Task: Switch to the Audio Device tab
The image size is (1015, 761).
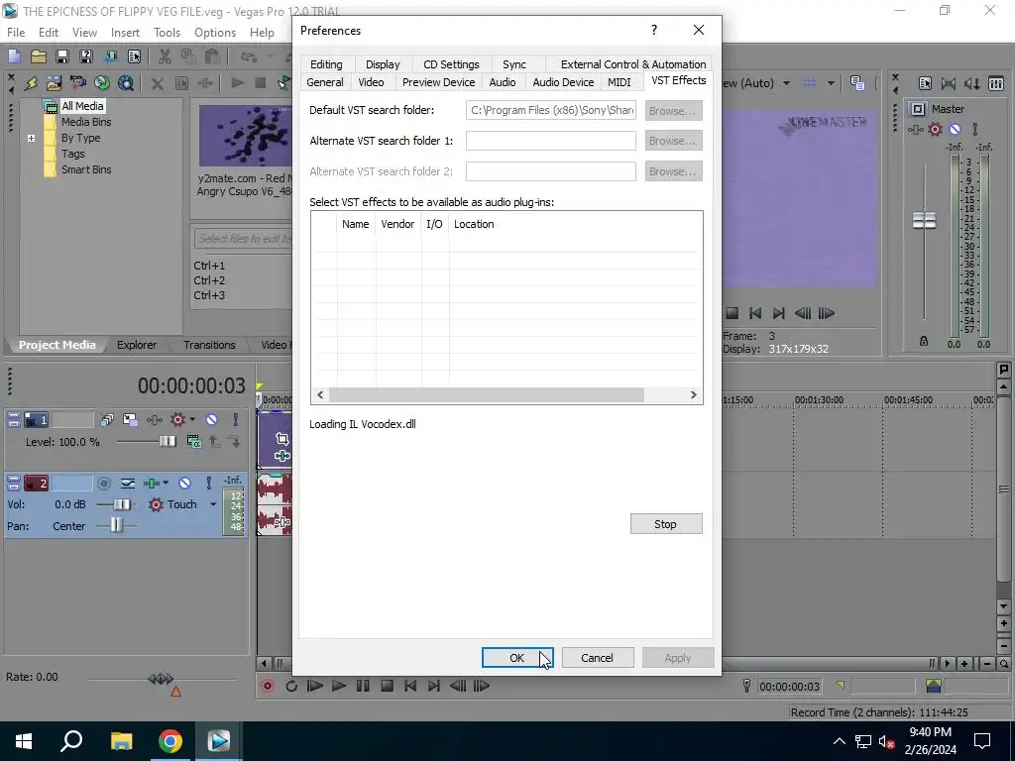Action: 563,82
